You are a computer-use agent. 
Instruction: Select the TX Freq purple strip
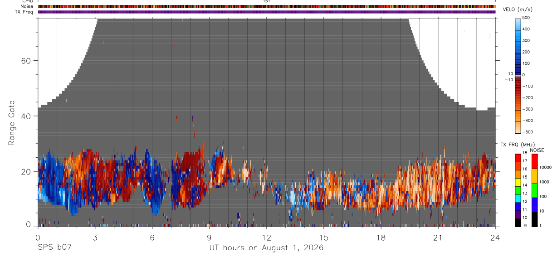267,12
